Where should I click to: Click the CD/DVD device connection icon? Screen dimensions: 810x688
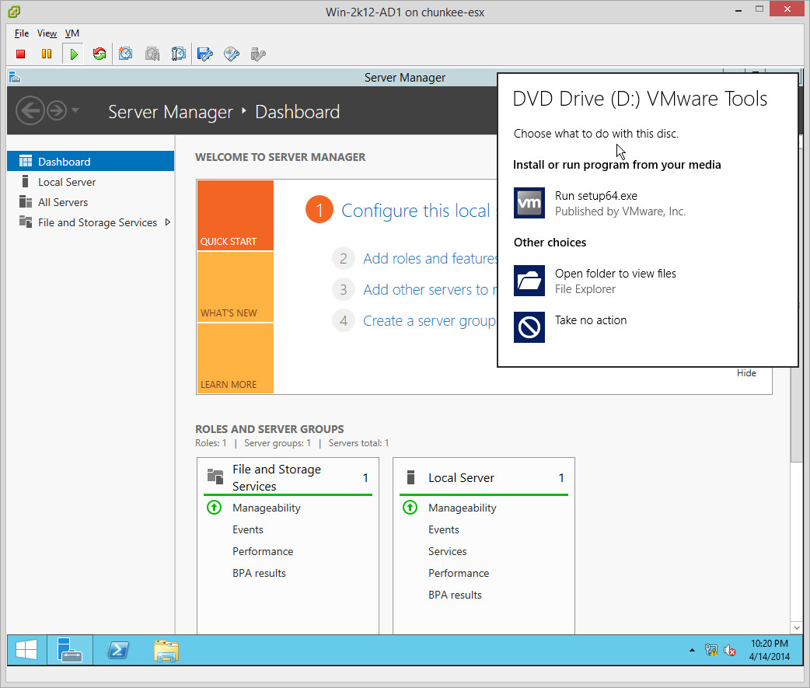tap(231, 54)
